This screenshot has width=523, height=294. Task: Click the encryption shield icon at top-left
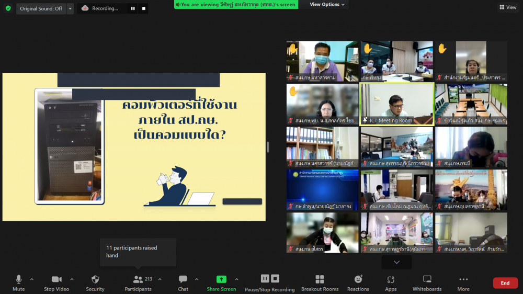pos(8,8)
